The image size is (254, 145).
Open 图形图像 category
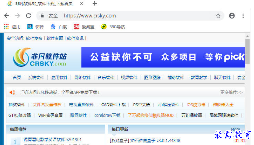click(x=152, y=77)
